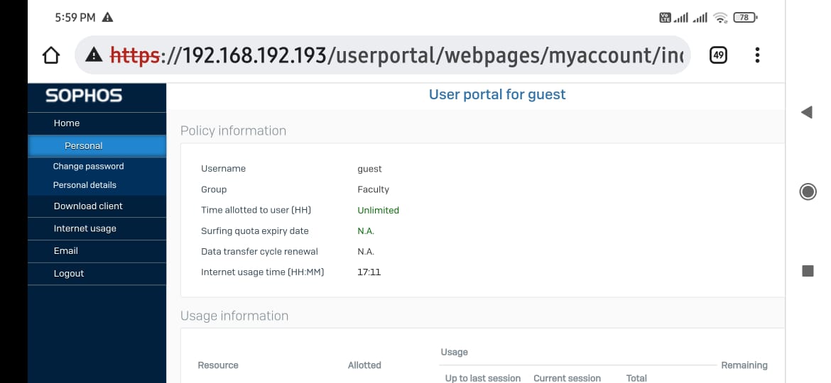Open Change password page
831x383 pixels.
[x=88, y=167]
